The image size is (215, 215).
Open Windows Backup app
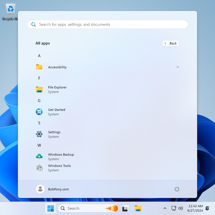[x=61, y=156]
